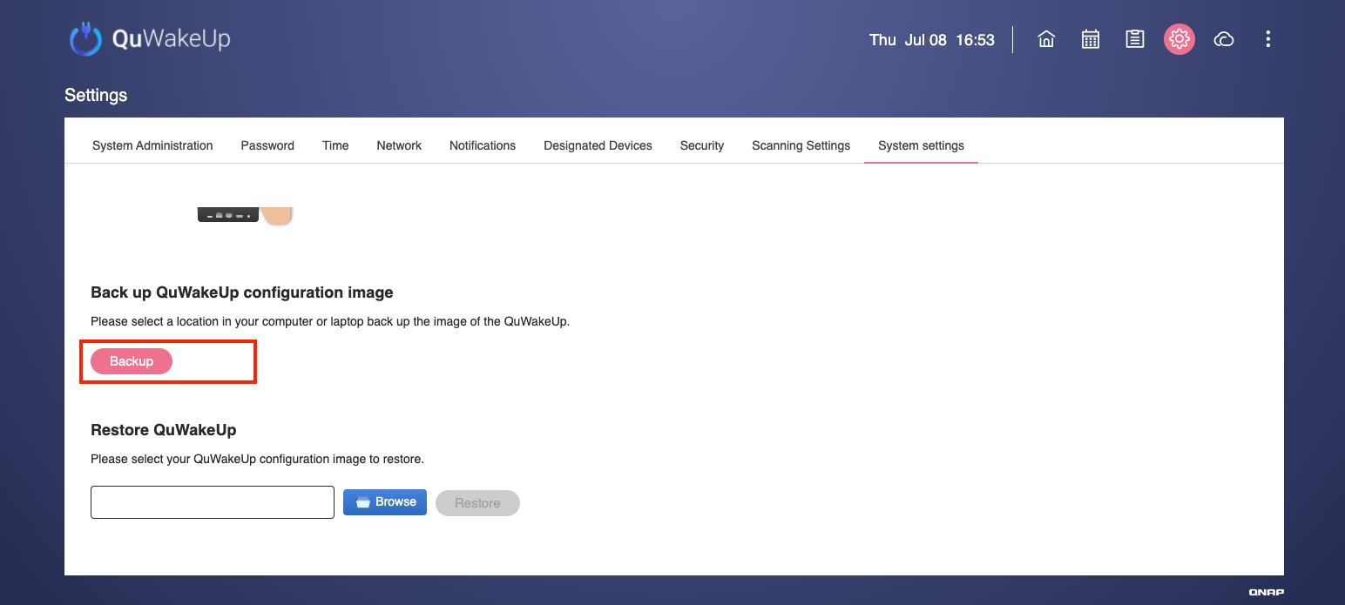The image size is (1345, 605).
Task: Switch to Designated Devices tab
Action: [598, 145]
